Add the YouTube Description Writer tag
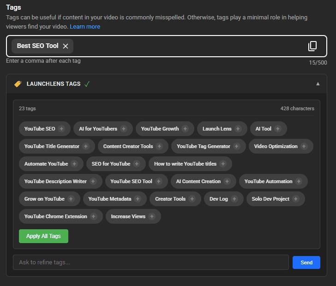 93,181
